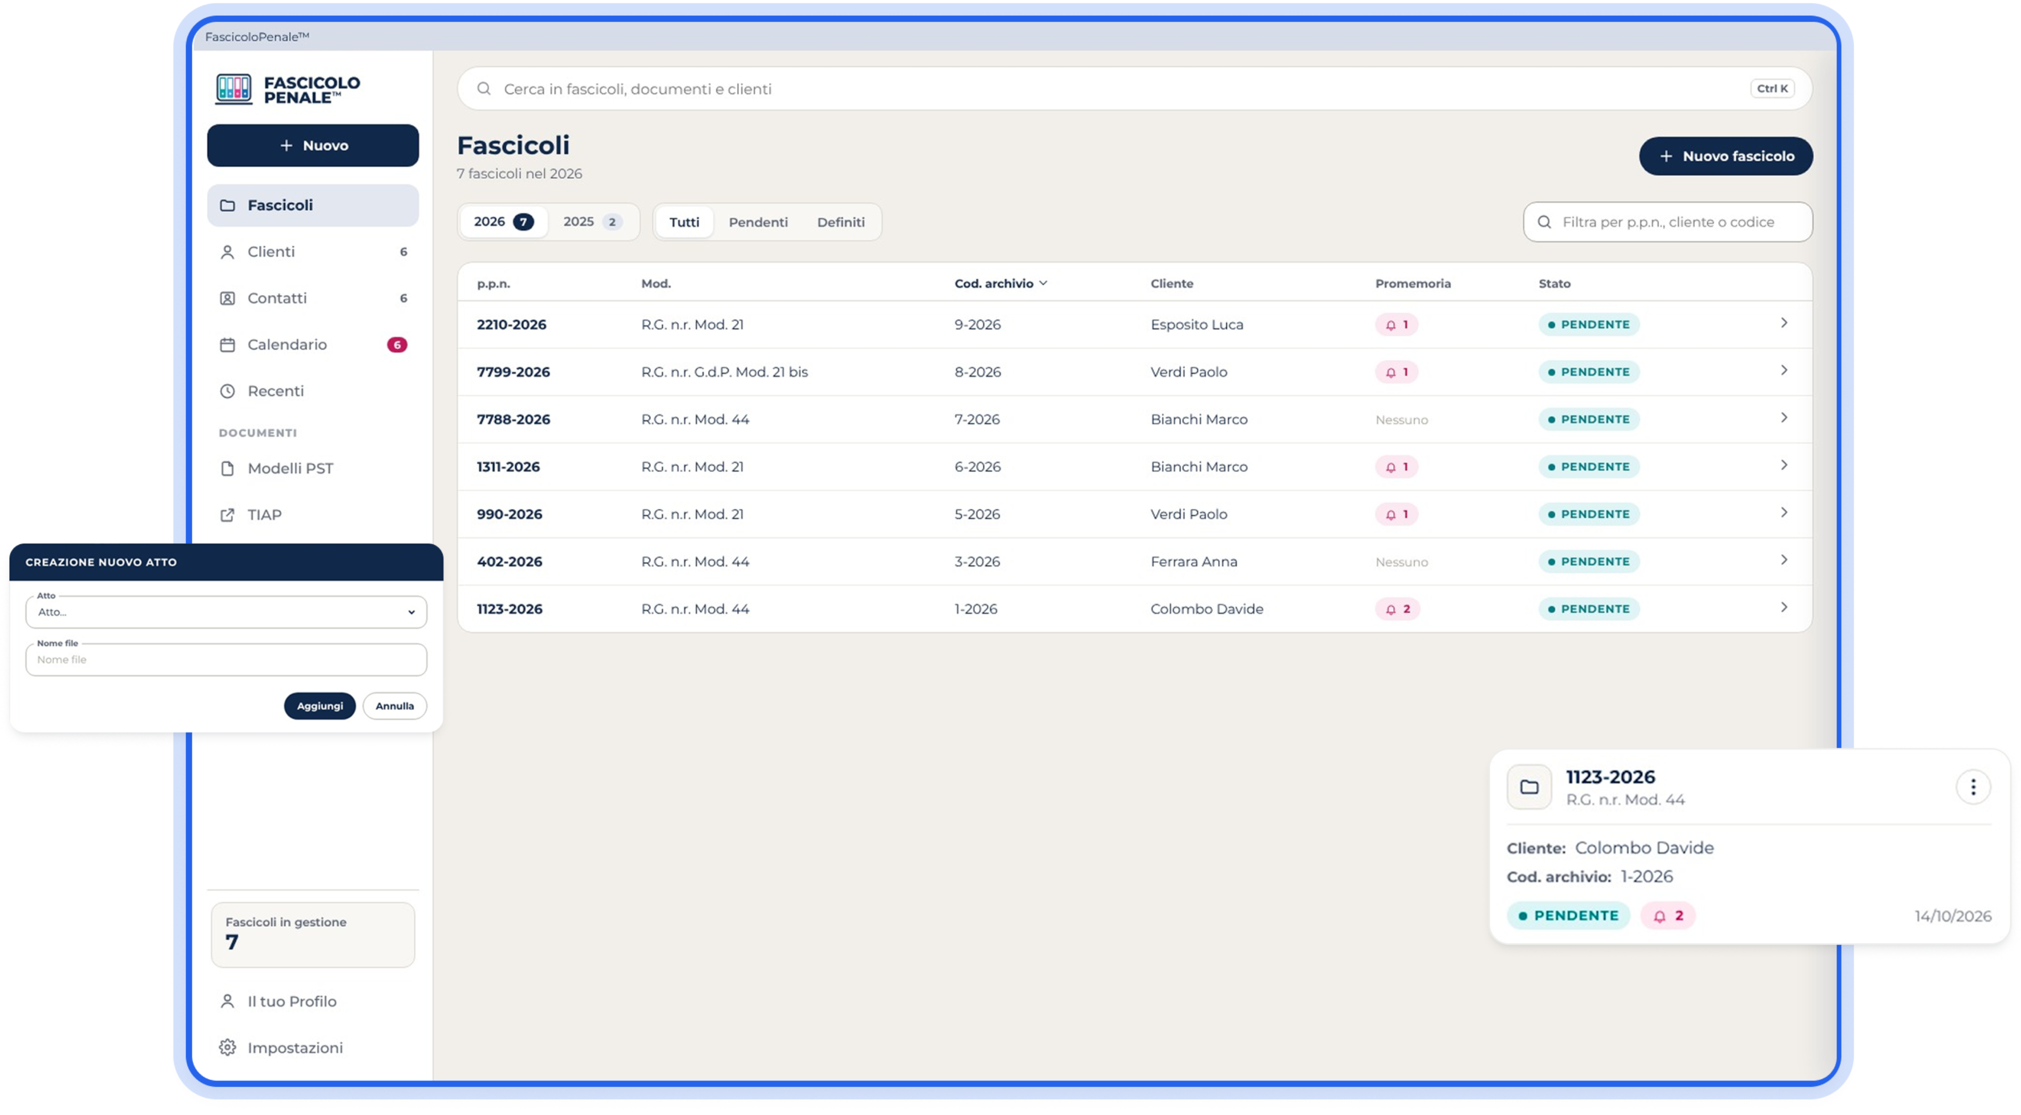2021x1115 pixels.
Task: Open the Contatti sidebar section
Action: 313,298
